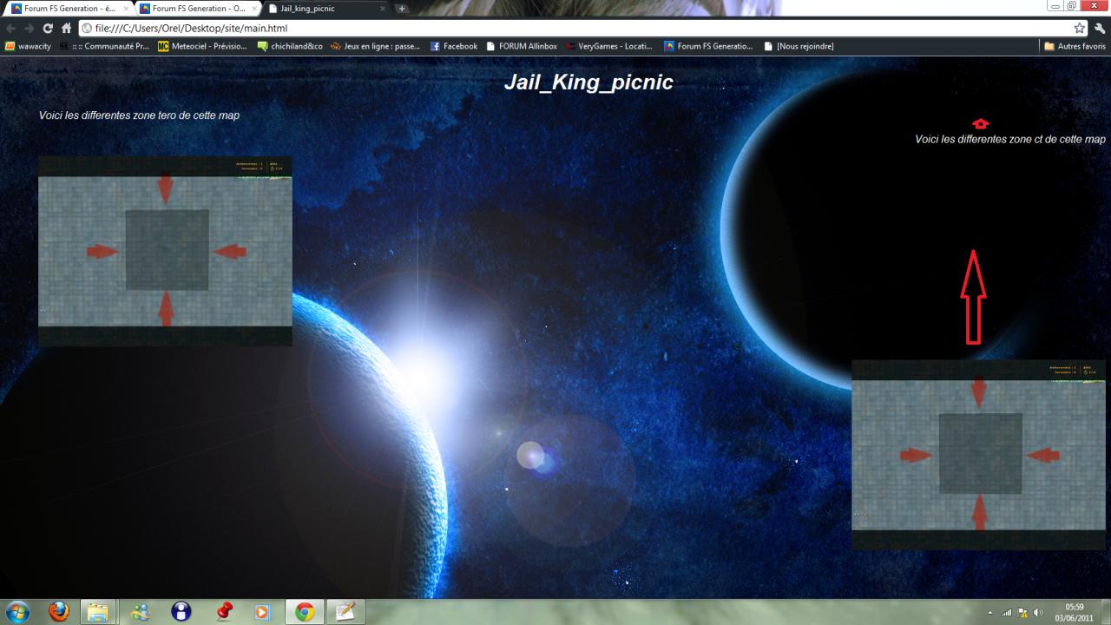This screenshot has height=625, width=1111.
Task: Open the [Nous rejoindre] bookmark
Action: point(799,46)
